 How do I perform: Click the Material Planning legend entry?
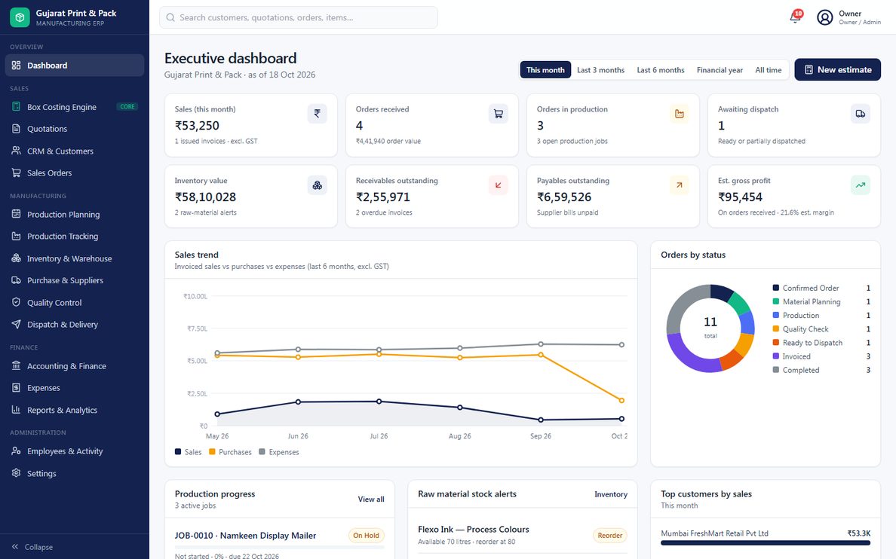[821, 301]
